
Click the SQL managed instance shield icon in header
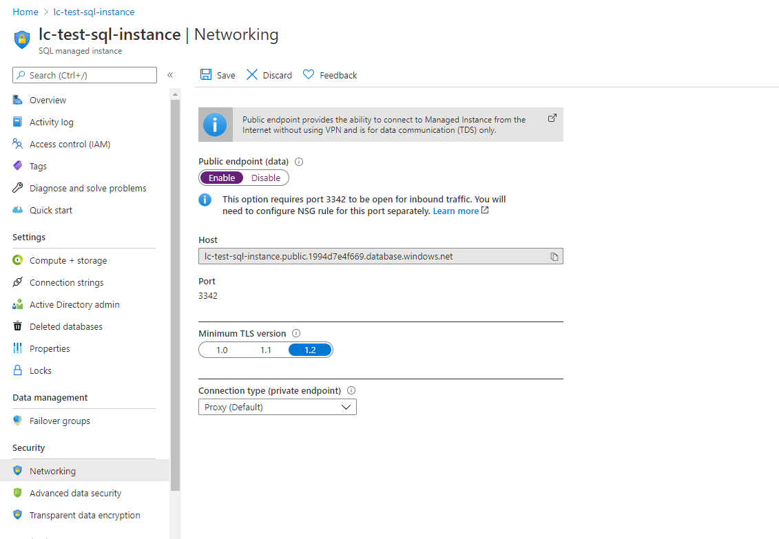tap(22, 40)
